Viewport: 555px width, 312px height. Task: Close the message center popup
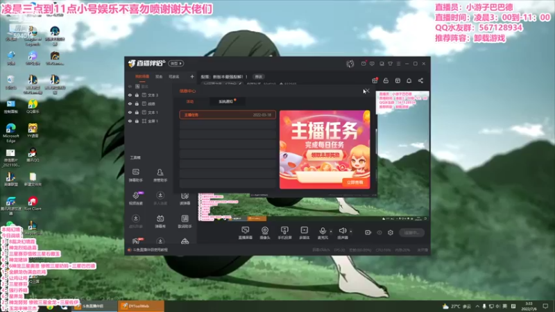[x=367, y=91]
